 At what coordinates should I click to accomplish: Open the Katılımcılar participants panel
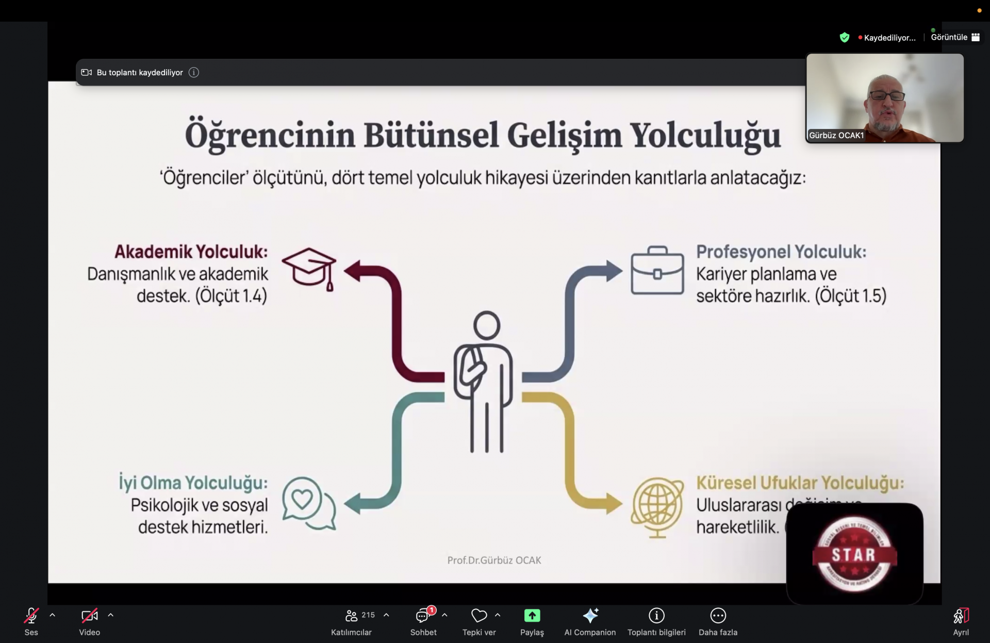pos(352,616)
